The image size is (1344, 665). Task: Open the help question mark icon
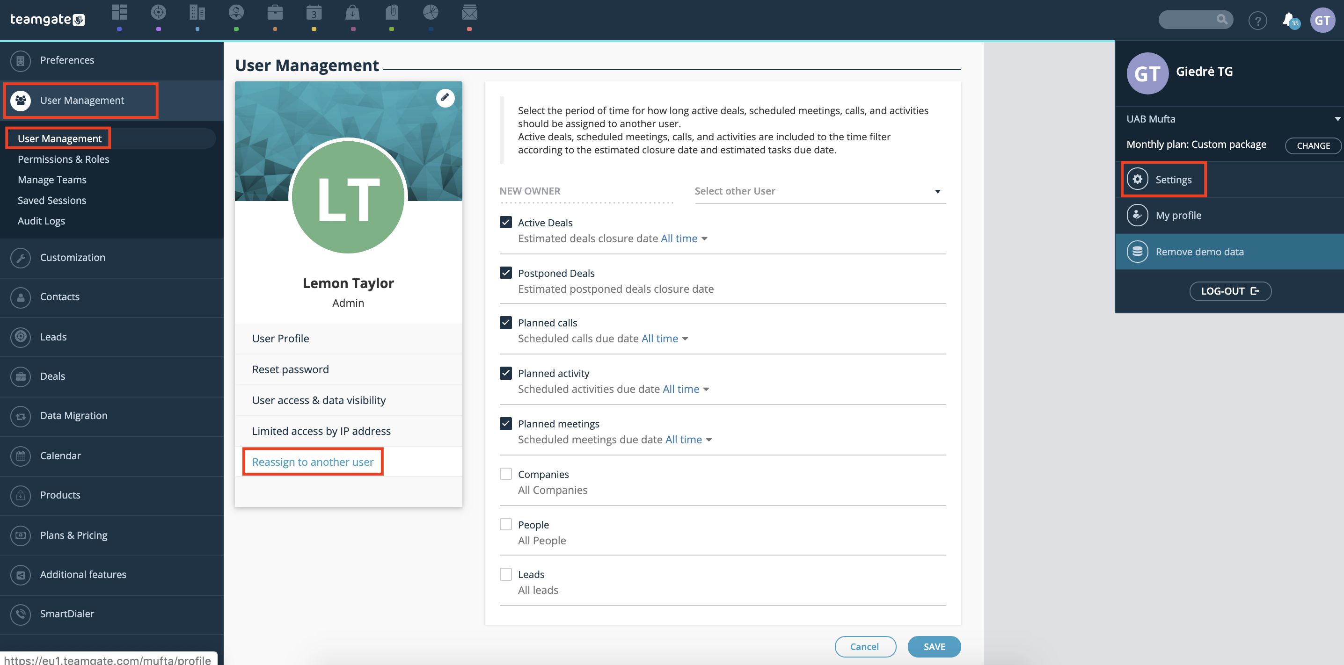tap(1257, 21)
